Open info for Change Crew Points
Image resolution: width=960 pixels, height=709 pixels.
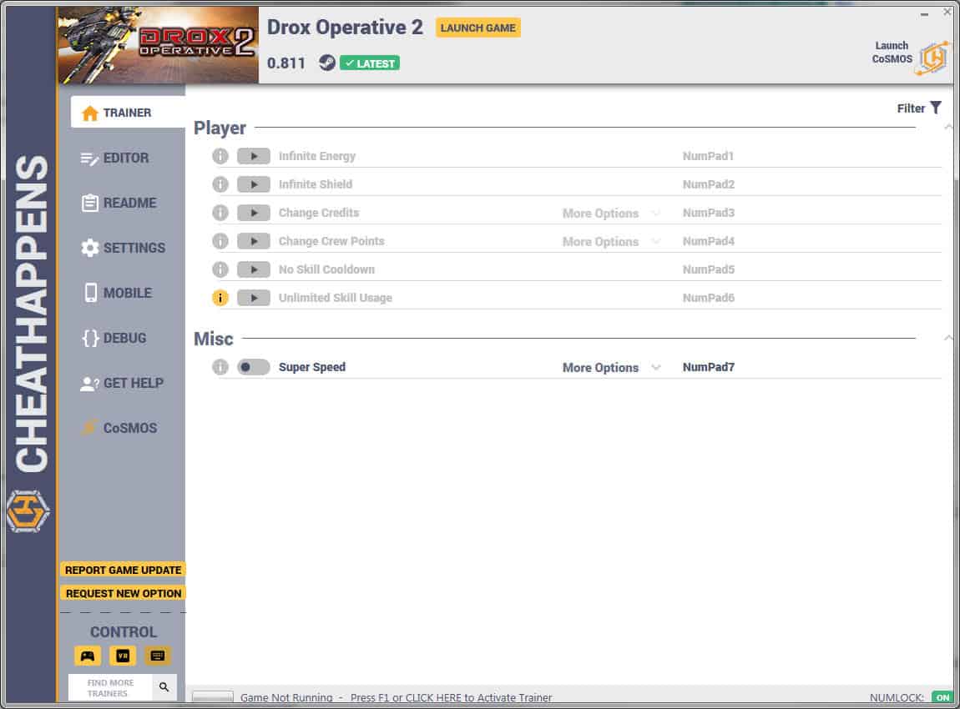(220, 241)
